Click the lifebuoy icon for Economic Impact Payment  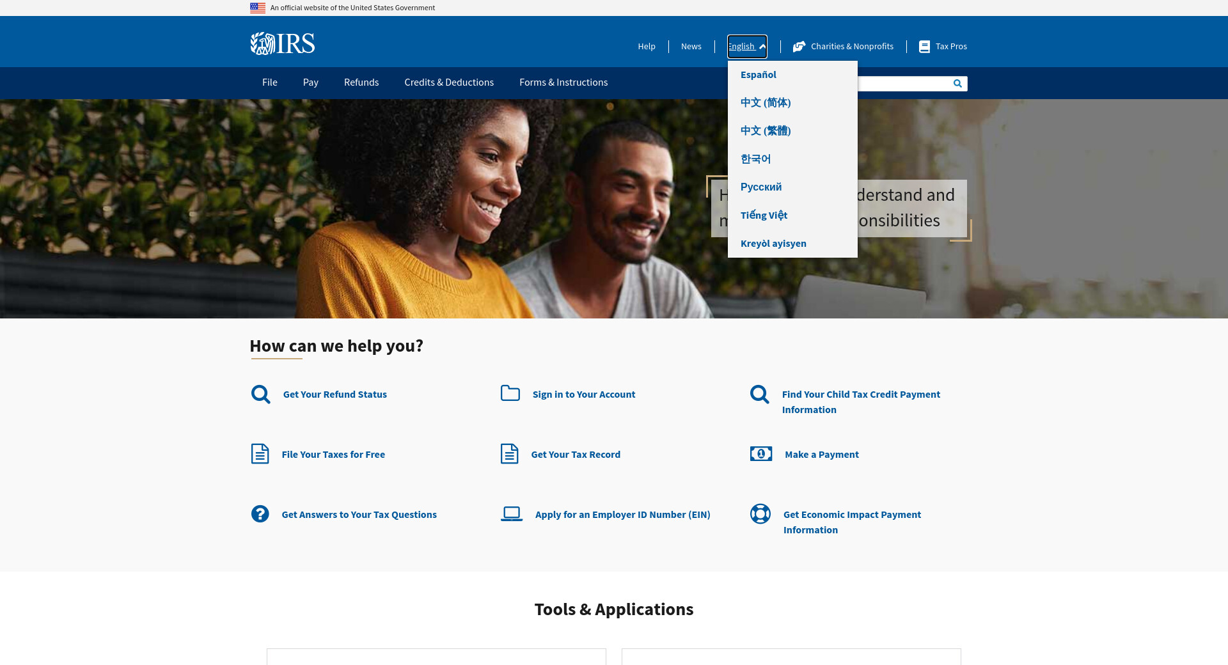760,514
